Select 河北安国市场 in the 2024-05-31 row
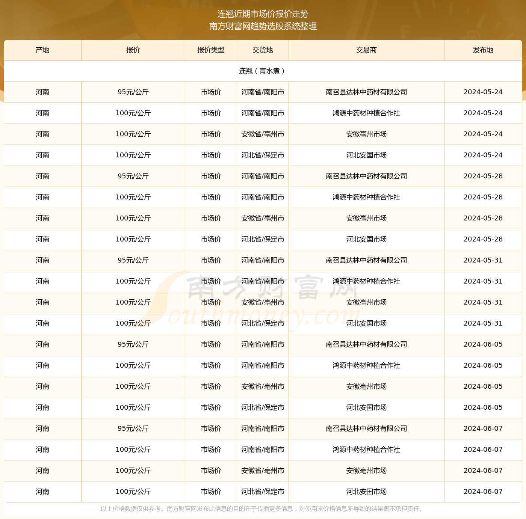The height and width of the screenshot is (519, 526). click(x=366, y=323)
